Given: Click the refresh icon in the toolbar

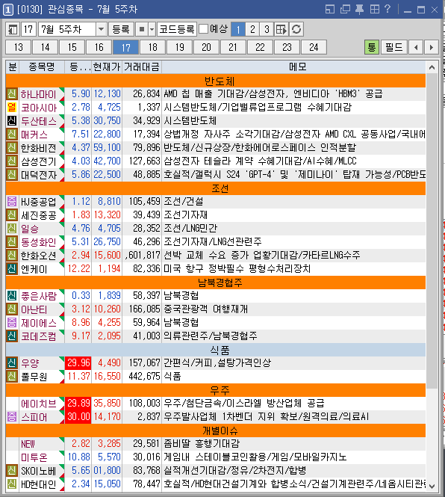Looking at the screenshot, I should pos(296,29).
